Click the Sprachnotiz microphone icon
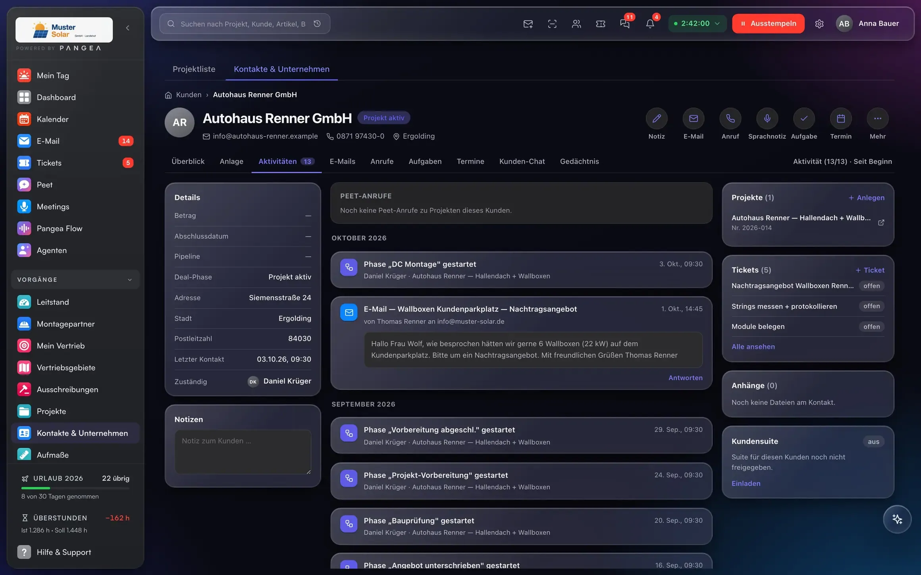 pyautogui.click(x=767, y=119)
